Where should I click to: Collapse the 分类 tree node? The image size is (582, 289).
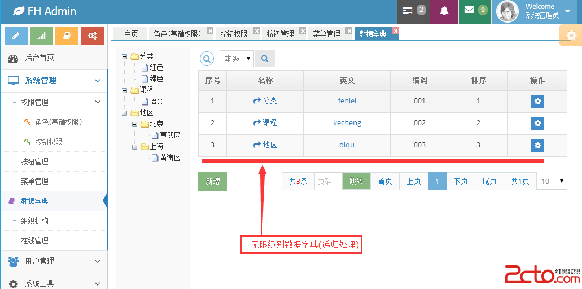[x=124, y=57]
